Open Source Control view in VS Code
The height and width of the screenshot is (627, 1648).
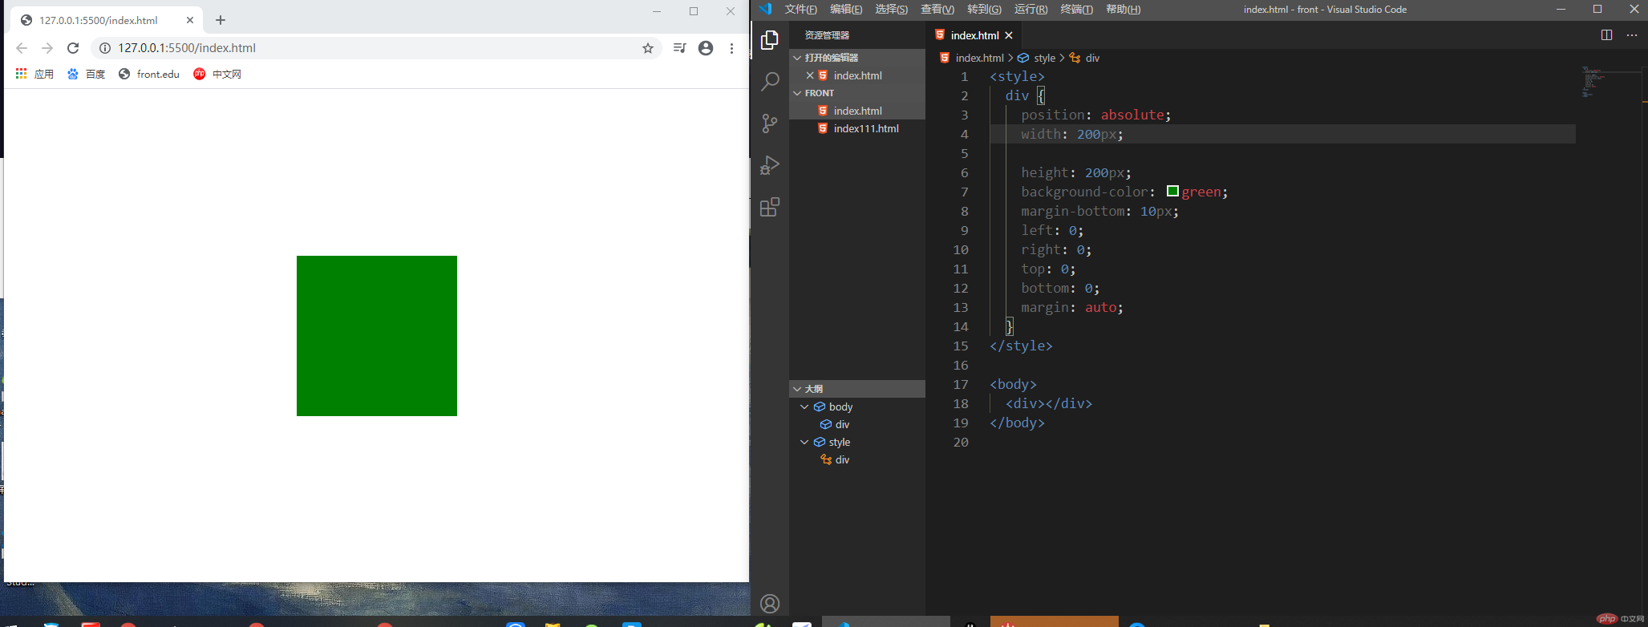pyautogui.click(x=770, y=123)
